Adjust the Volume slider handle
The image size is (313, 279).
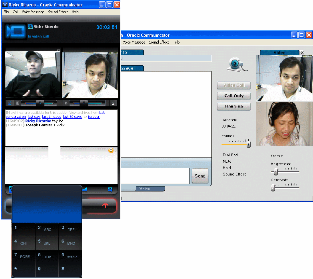(x=249, y=143)
